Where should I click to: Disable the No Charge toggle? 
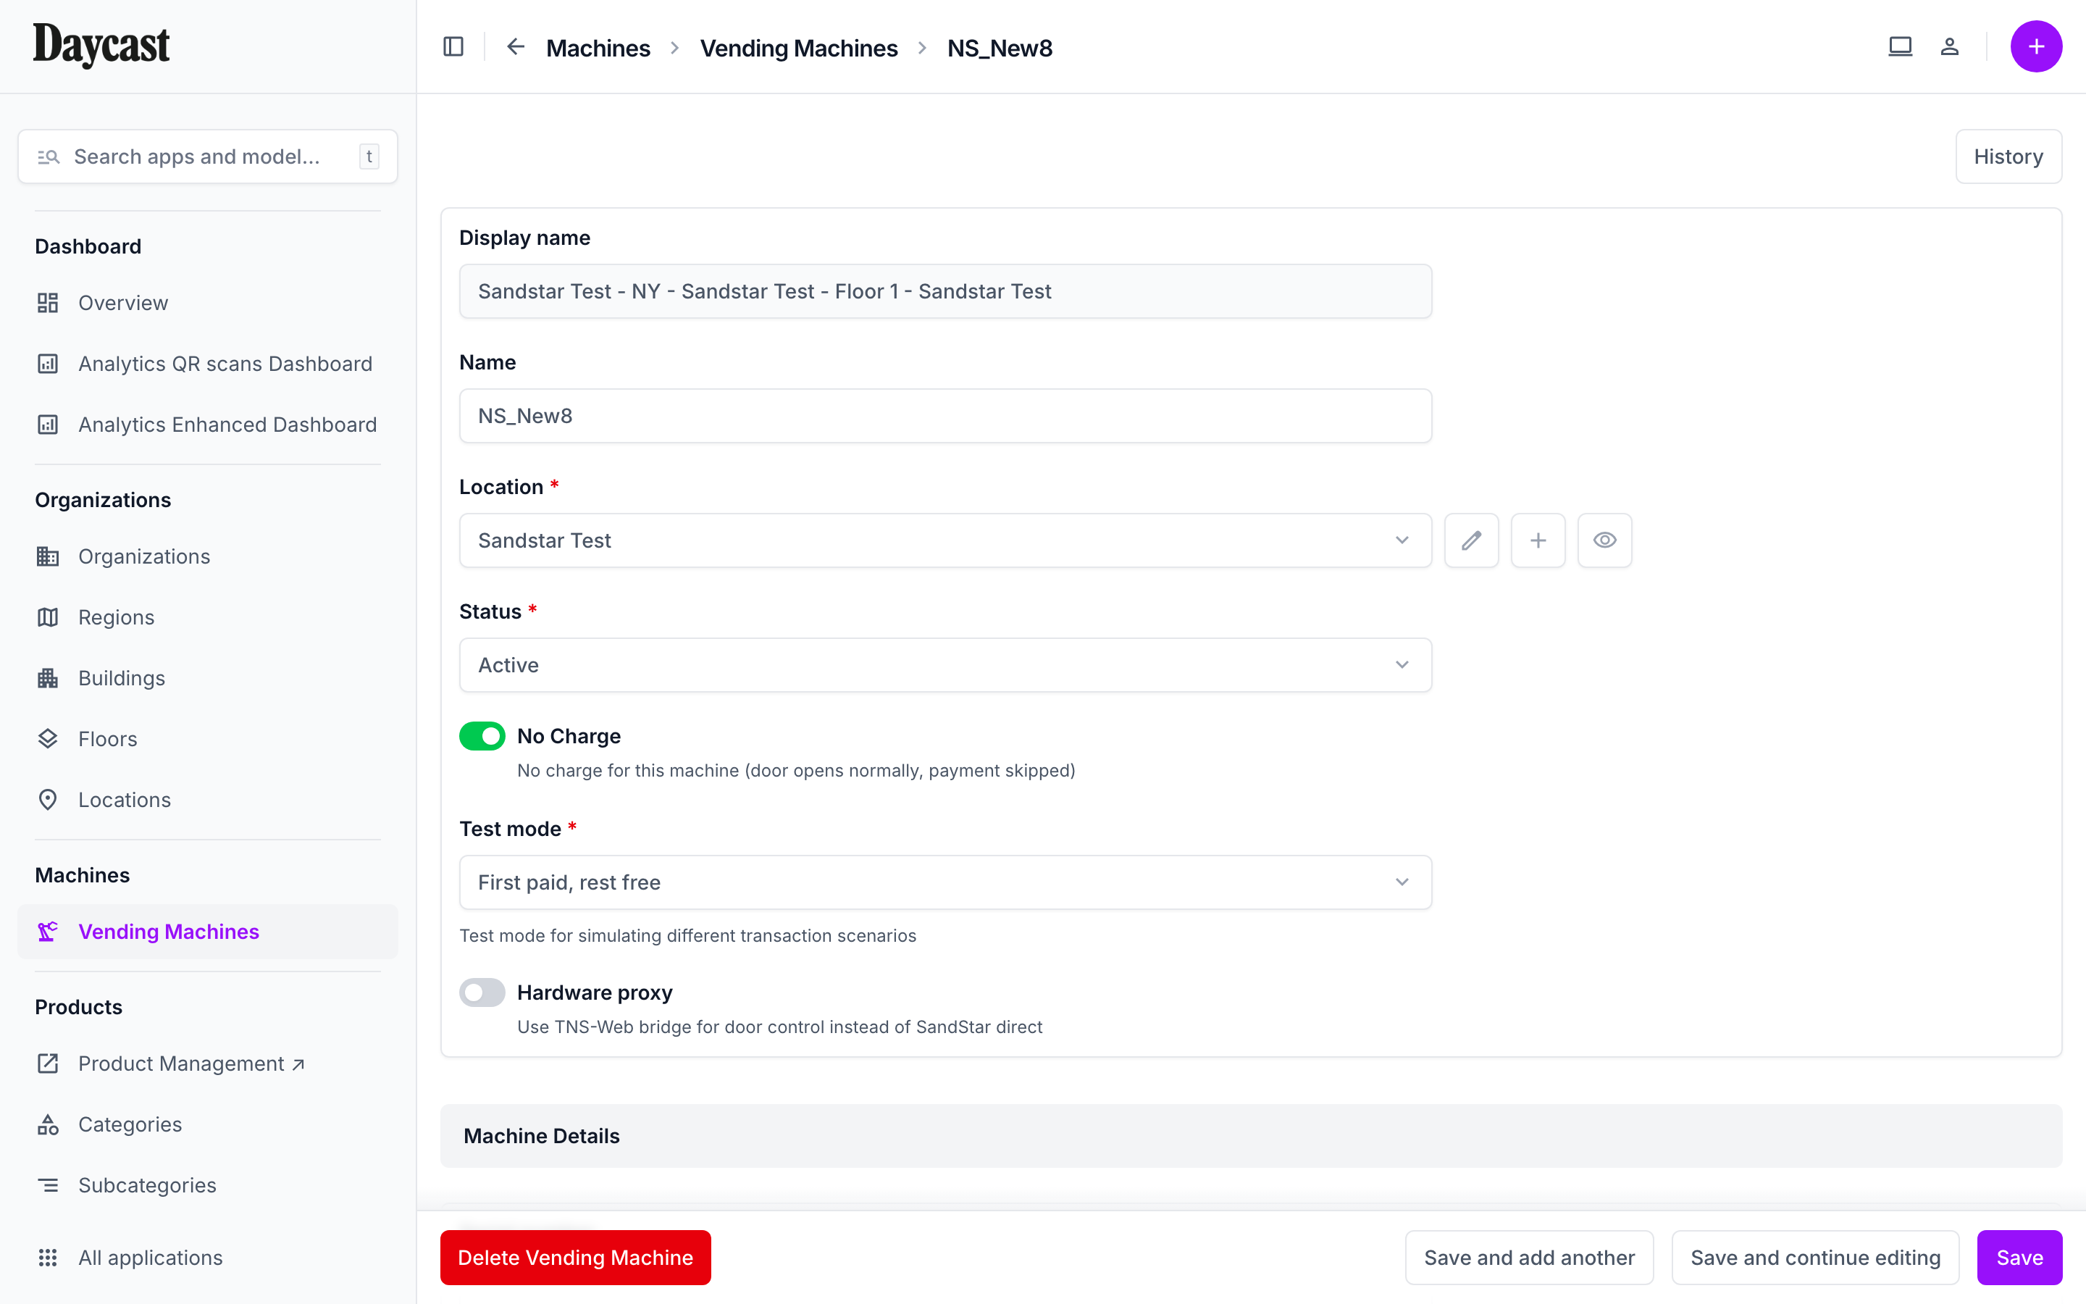click(x=482, y=735)
